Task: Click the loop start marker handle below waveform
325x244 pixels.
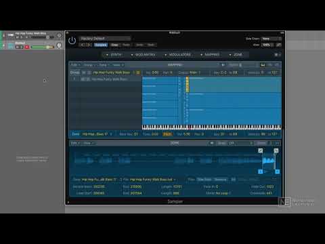Action: (x=260, y=171)
